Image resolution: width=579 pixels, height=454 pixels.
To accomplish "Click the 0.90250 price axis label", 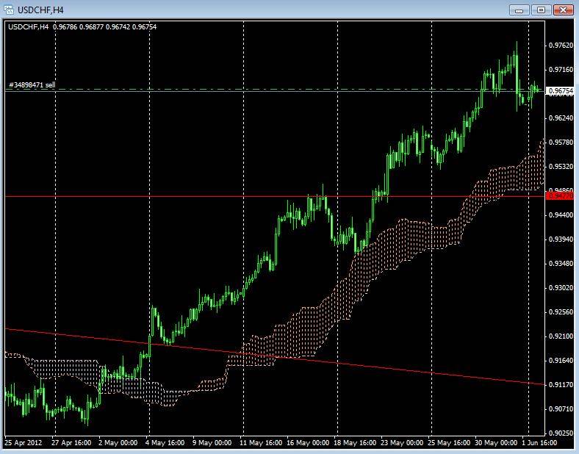I will coord(560,433).
